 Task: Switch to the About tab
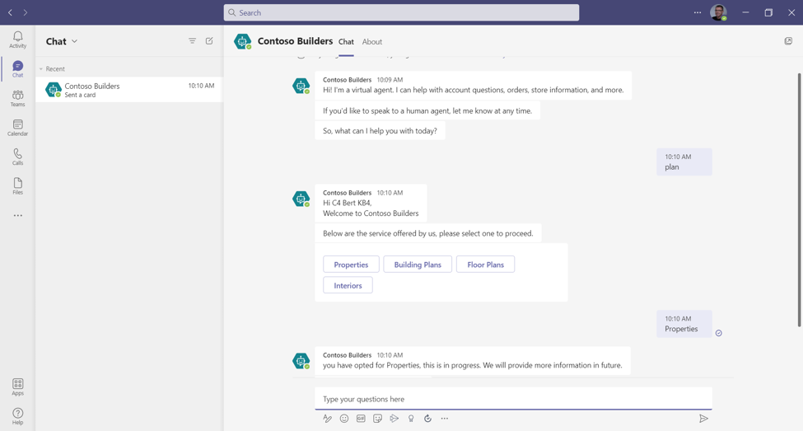click(x=372, y=42)
